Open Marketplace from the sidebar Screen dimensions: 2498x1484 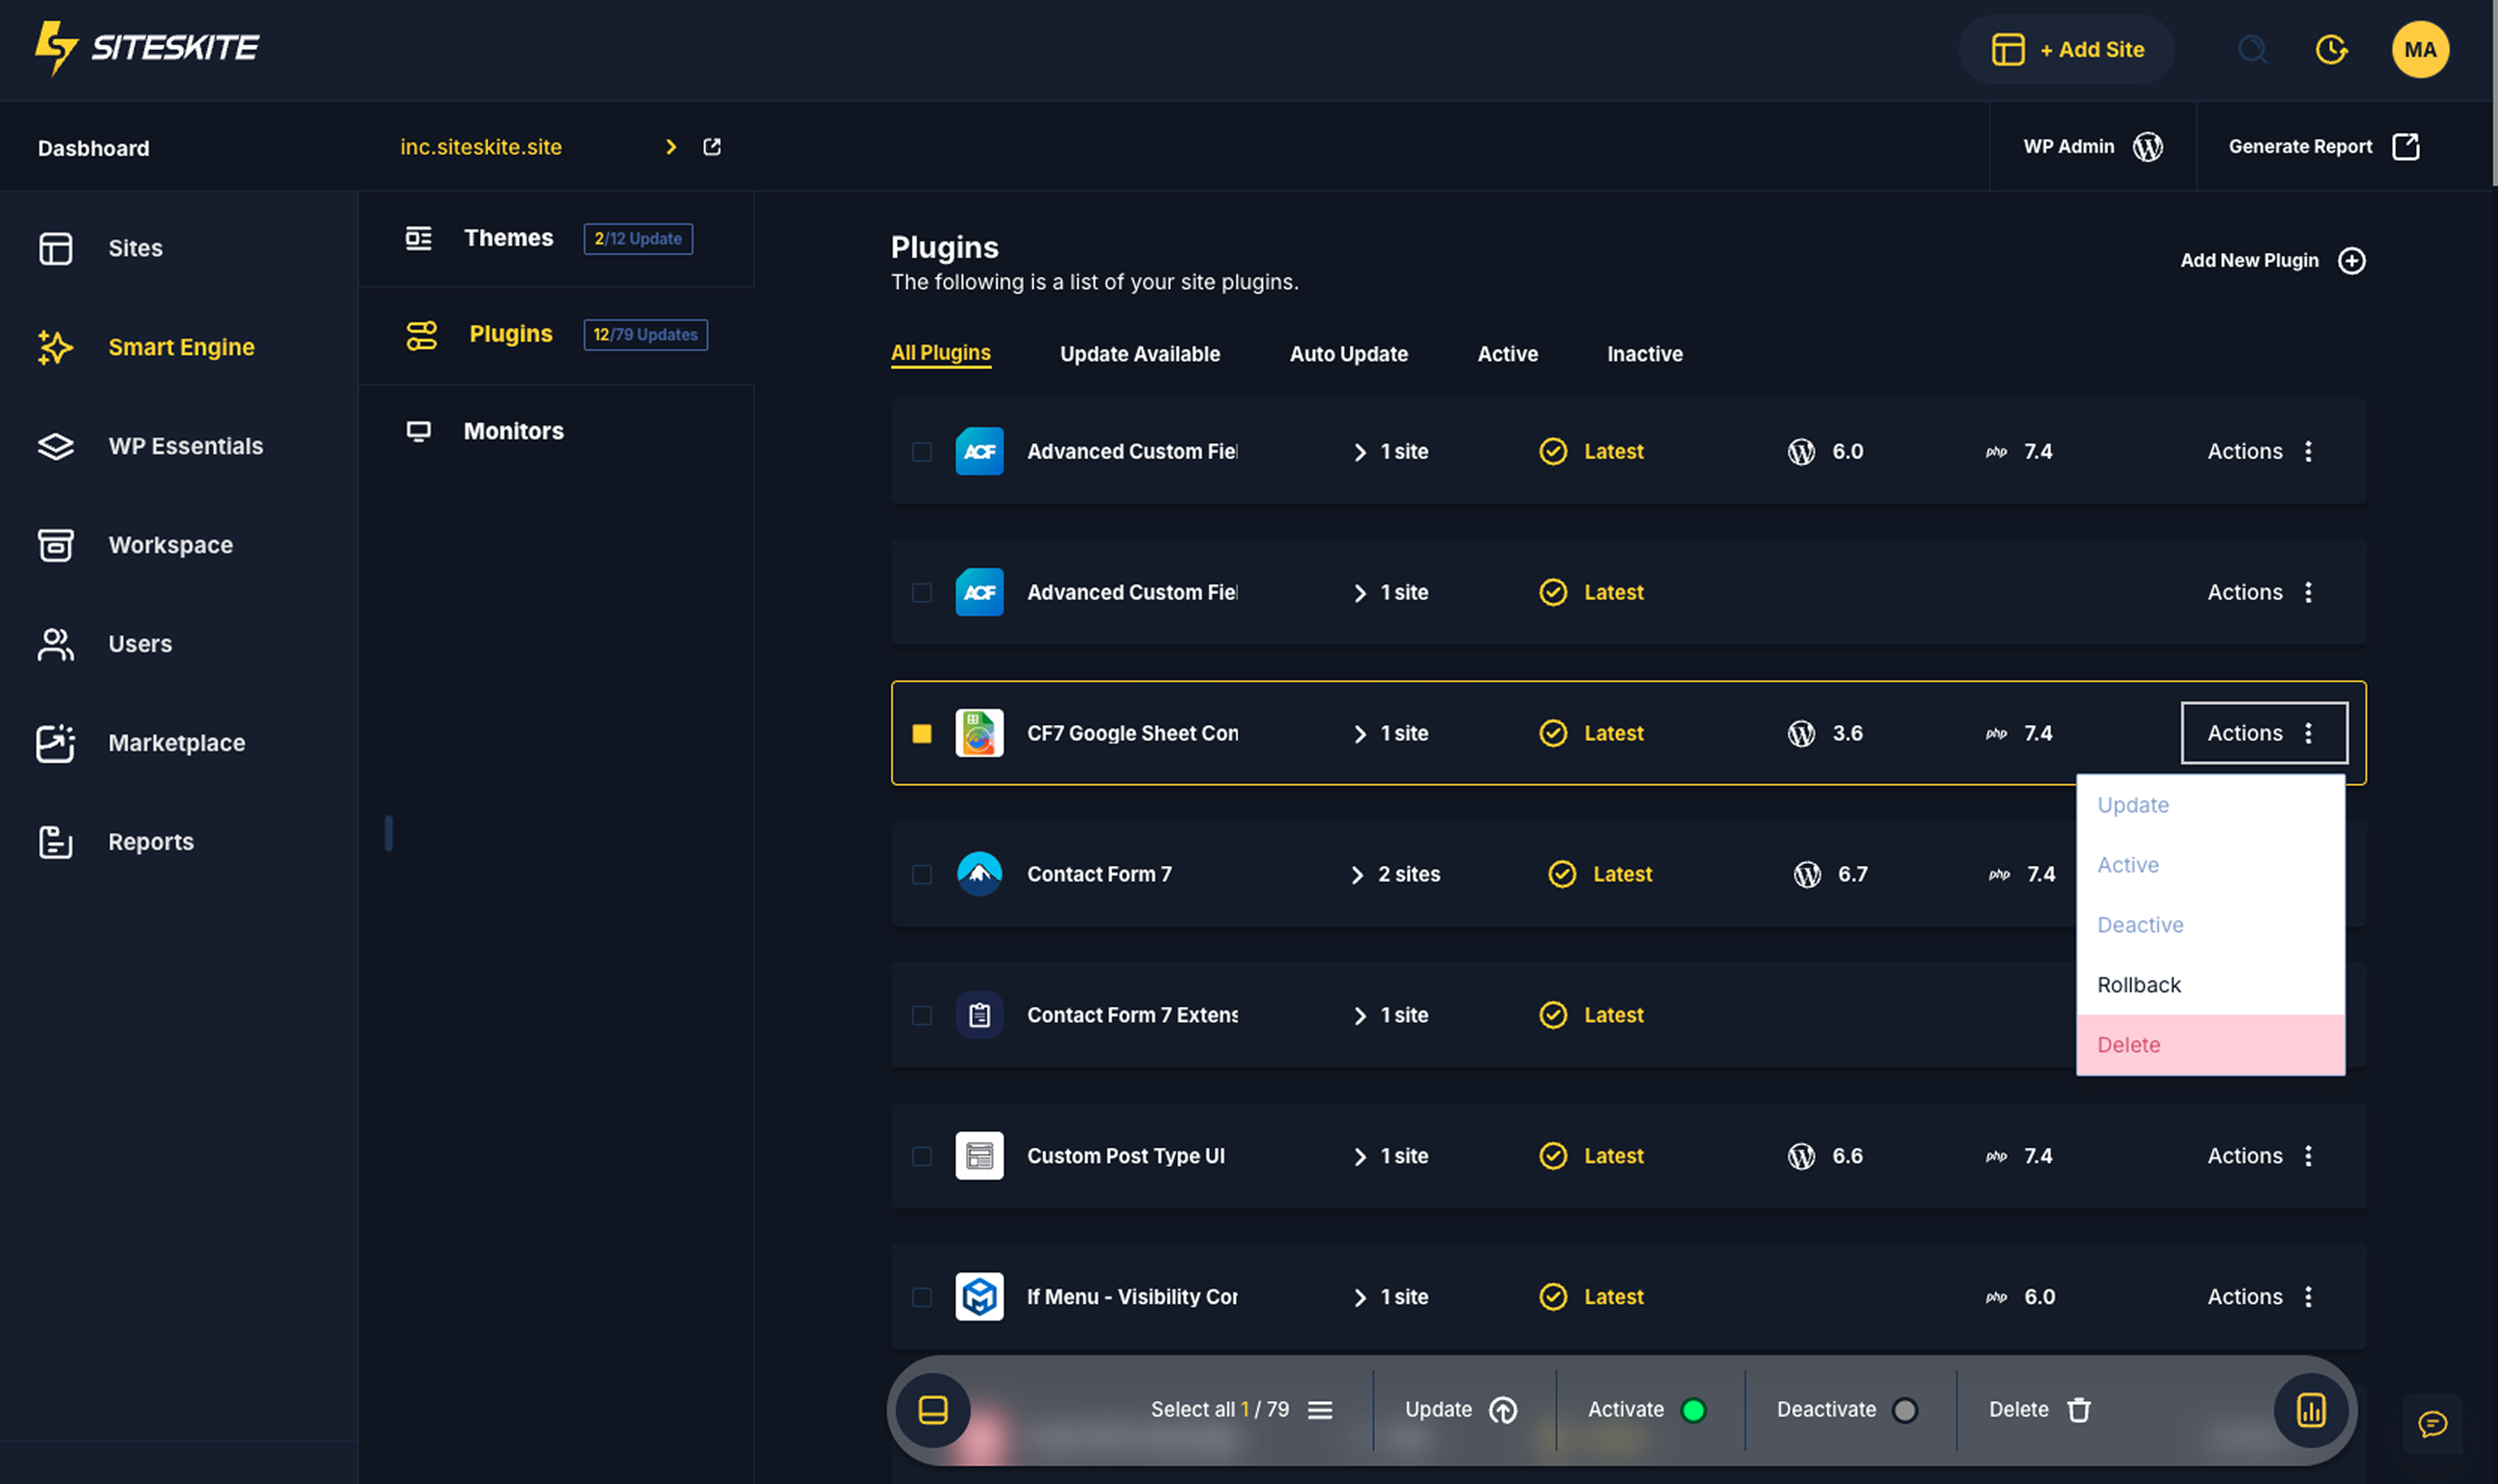176,743
